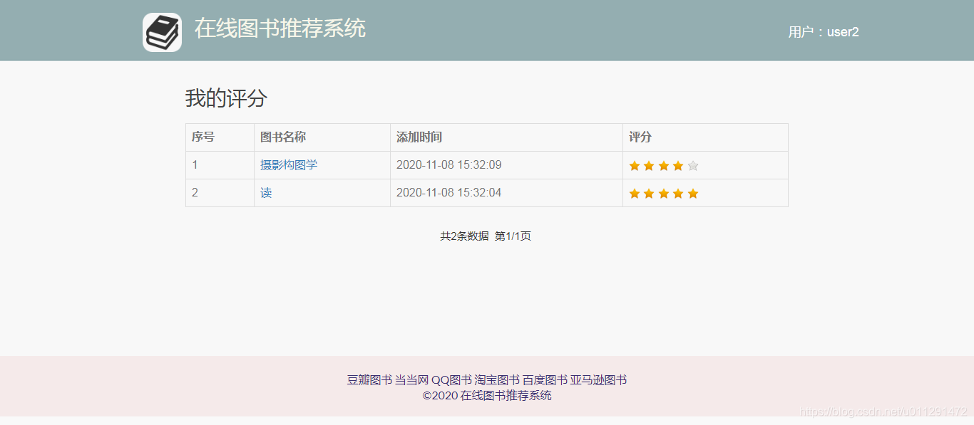Image resolution: width=974 pixels, height=425 pixels.
Task: Visit the 当当网 footer link
Action: pos(411,380)
